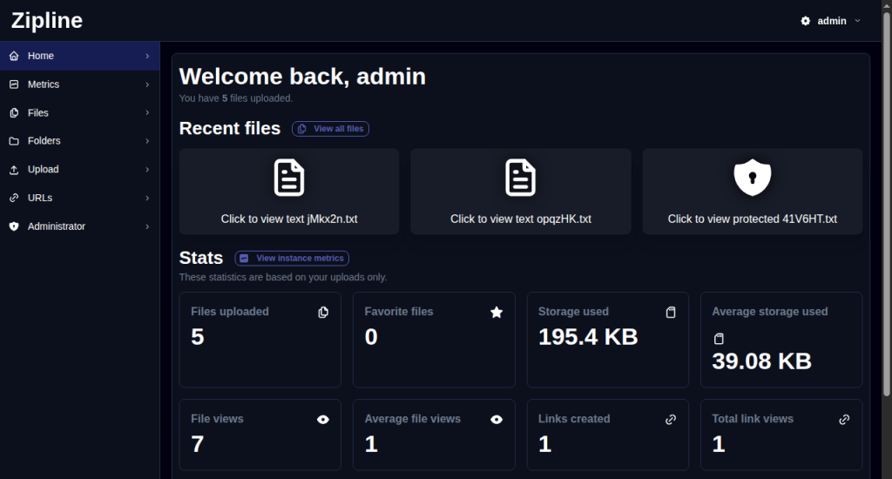The image size is (892, 479).
Task: Open the admin user dropdown arrow
Action: coord(857,21)
